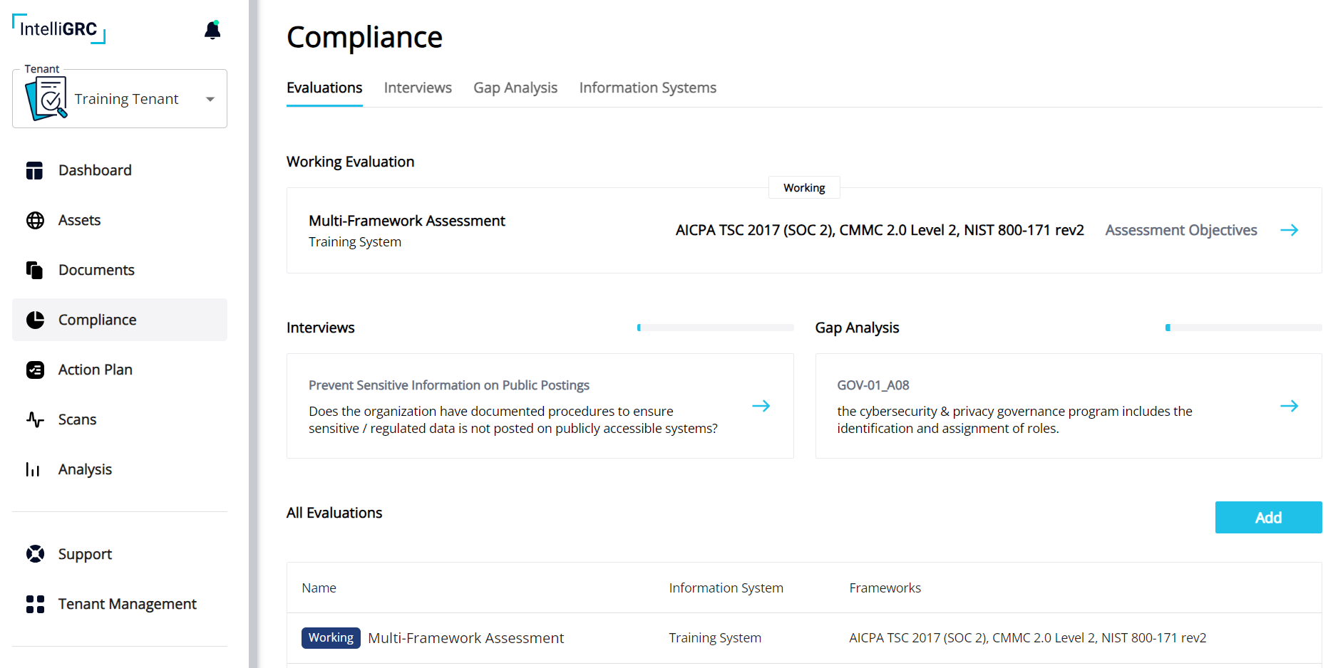Viewport: 1338px width, 668px height.
Task: Click the notification bell icon
Action: pos(212,30)
